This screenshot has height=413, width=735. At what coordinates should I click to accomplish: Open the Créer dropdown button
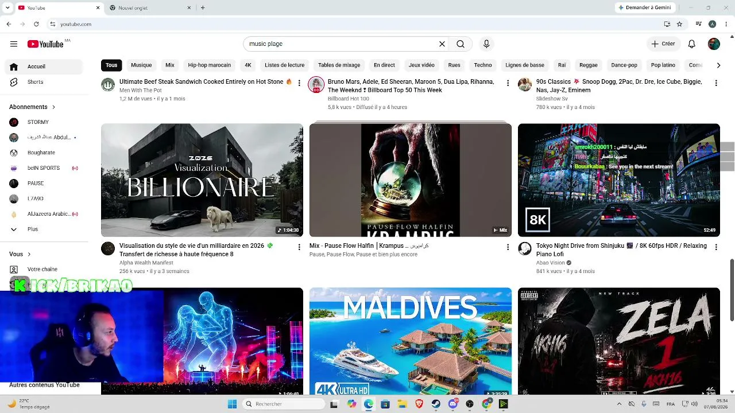coord(663,44)
